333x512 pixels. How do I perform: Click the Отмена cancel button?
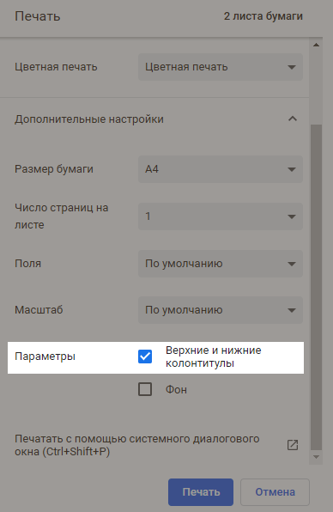(275, 492)
